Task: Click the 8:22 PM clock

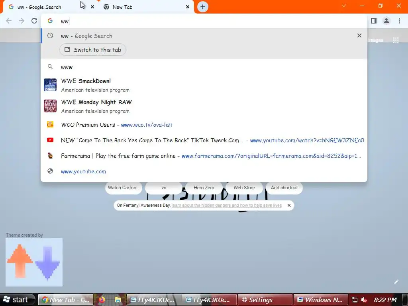Action: pos(385,300)
